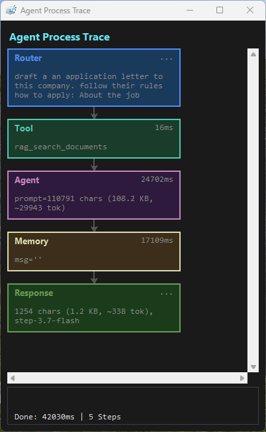This screenshot has height=432, width=266.
Task: Click the 'step-3.7-flash' model text
Action: [47, 321]
